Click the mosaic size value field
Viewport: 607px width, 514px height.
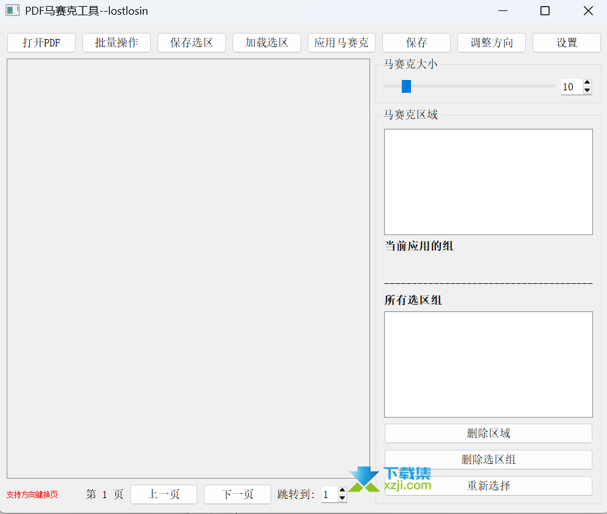tap(571, 87)
